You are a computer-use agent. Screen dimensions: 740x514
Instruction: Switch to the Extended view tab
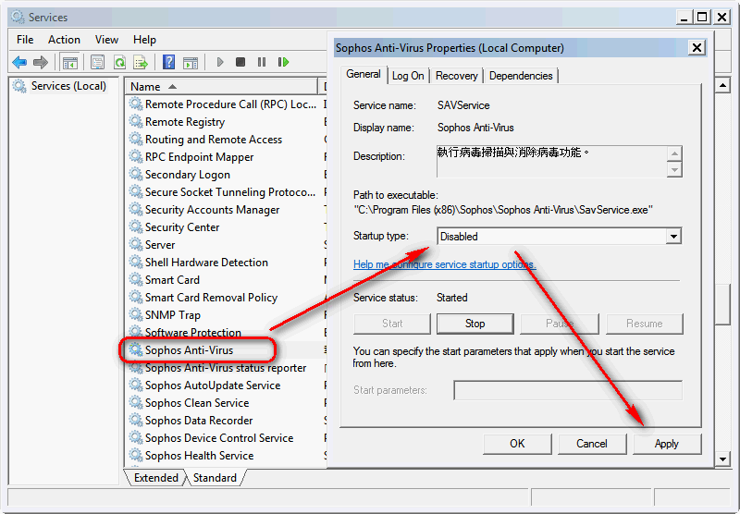tap(156, 478)
